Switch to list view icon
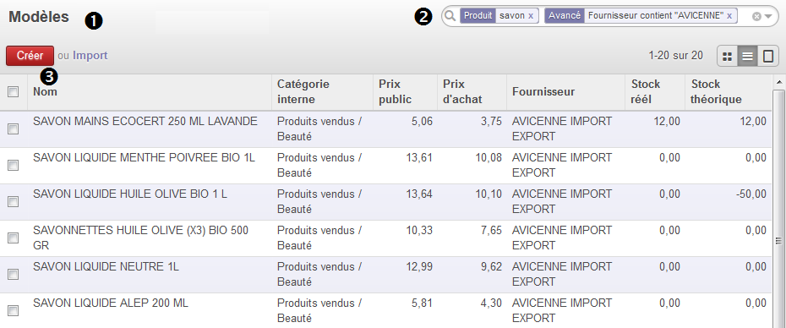This screenshot has width=786, height=328. coord(747,56)
